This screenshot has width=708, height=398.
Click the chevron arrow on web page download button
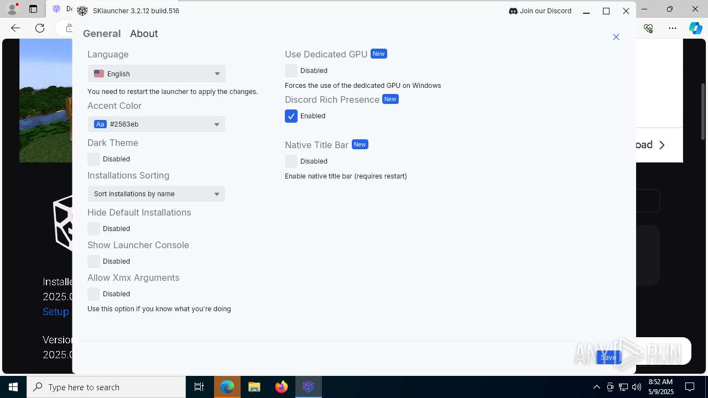[x=662, y=145]
